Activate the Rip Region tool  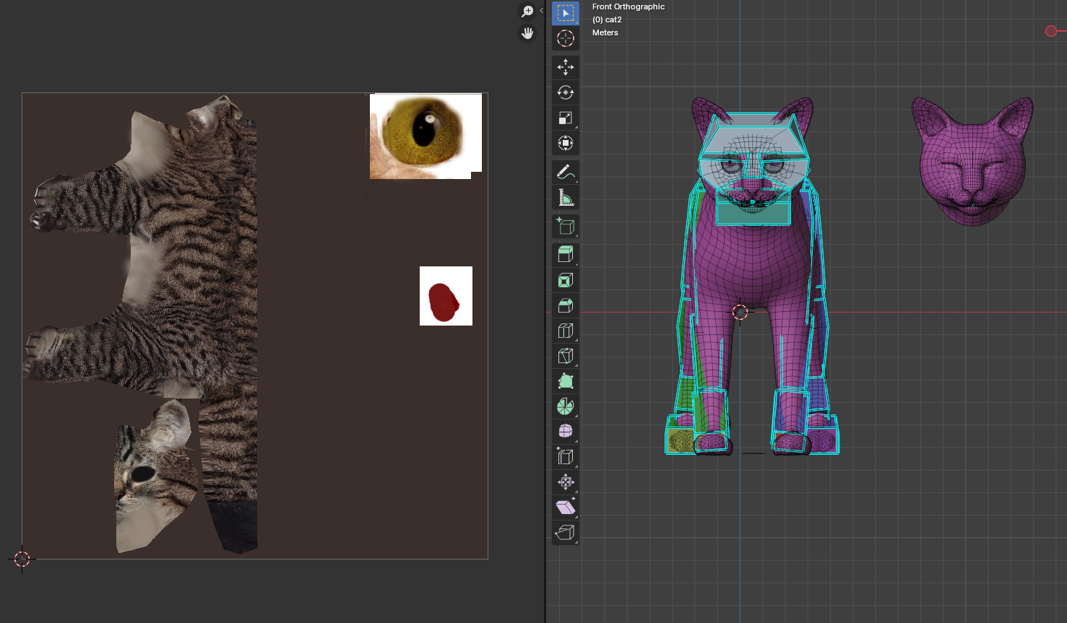pyautogui.click(x=566, y=533)
